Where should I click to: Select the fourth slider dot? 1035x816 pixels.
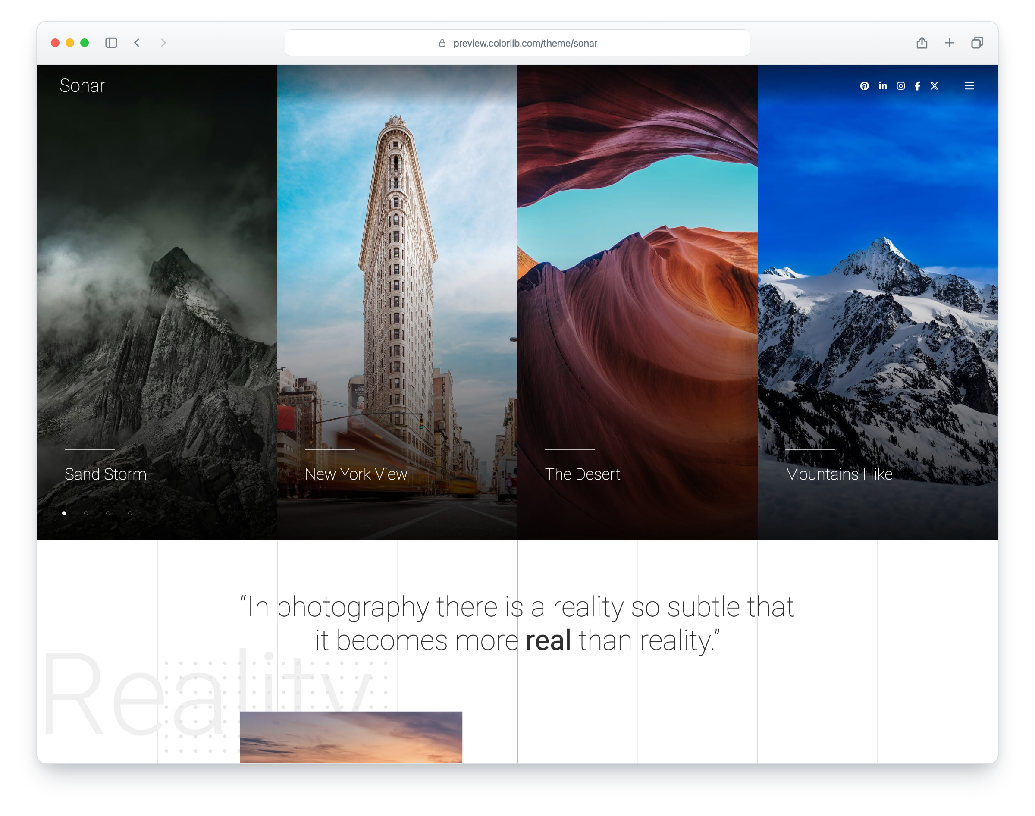coord(130,513)
